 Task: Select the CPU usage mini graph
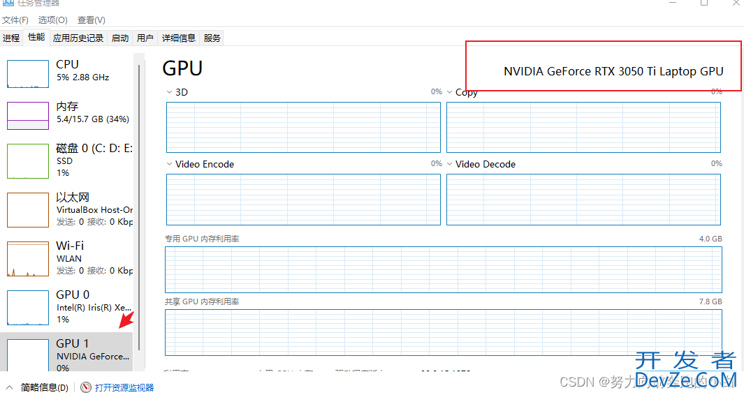(27, 74)
